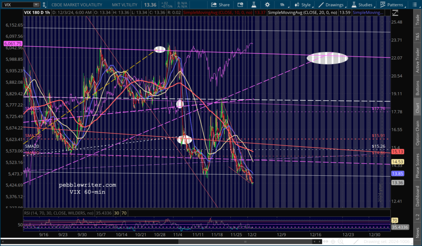Click the flask icon in the top toolbar

click(x=253, y=5)
